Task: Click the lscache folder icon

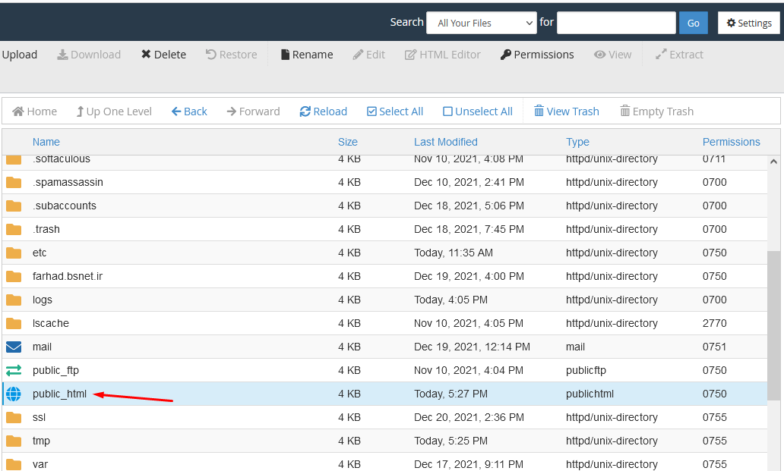Action: point(14,323)
